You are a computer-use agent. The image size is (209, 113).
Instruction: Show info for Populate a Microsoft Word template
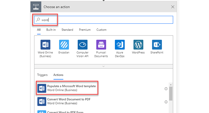click(x=166, y=89)
